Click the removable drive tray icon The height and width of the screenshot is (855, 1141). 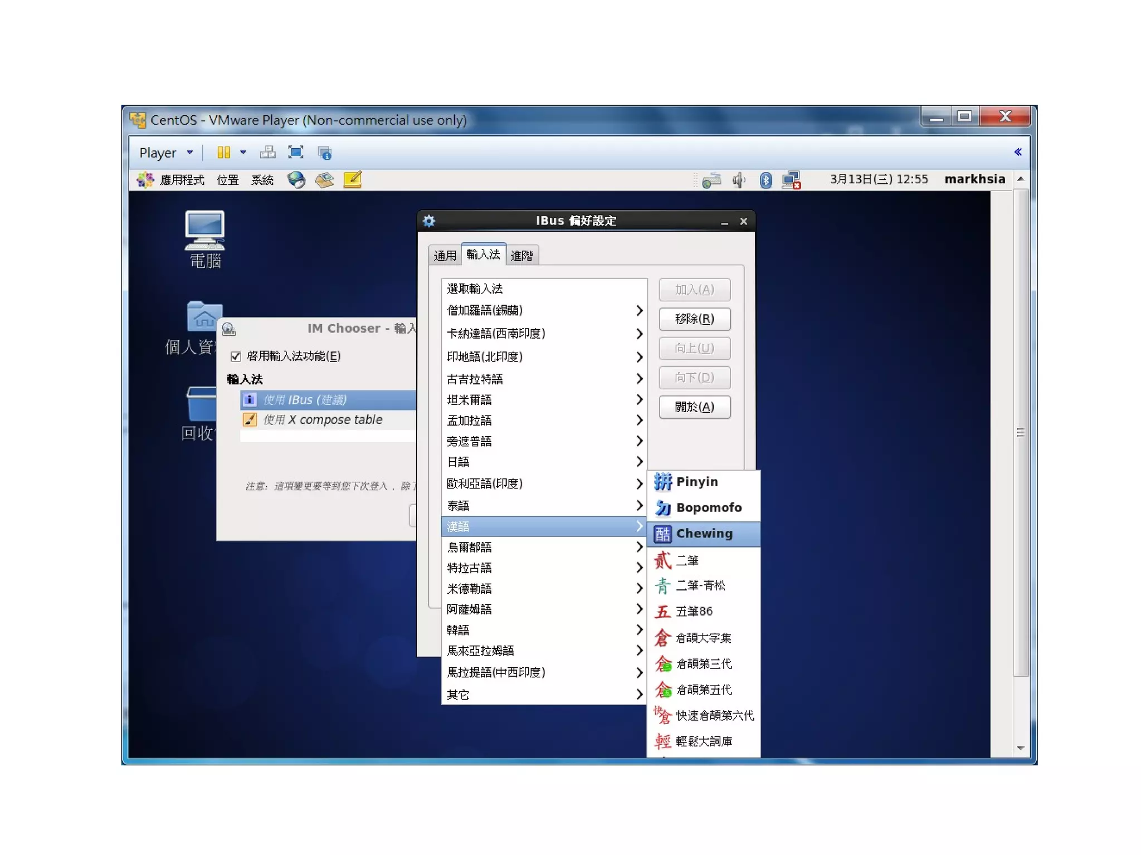coord(711,180)
